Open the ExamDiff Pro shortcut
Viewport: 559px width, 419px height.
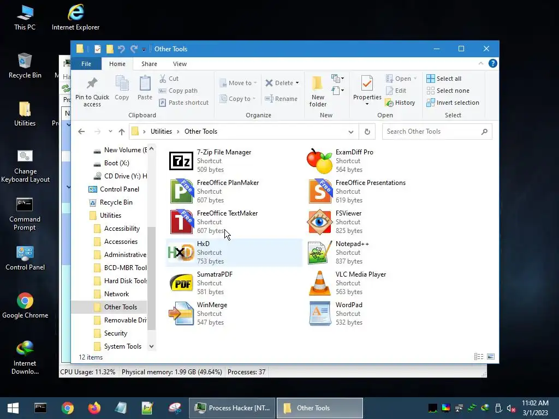pyautogui.click(x=319, y=161)
